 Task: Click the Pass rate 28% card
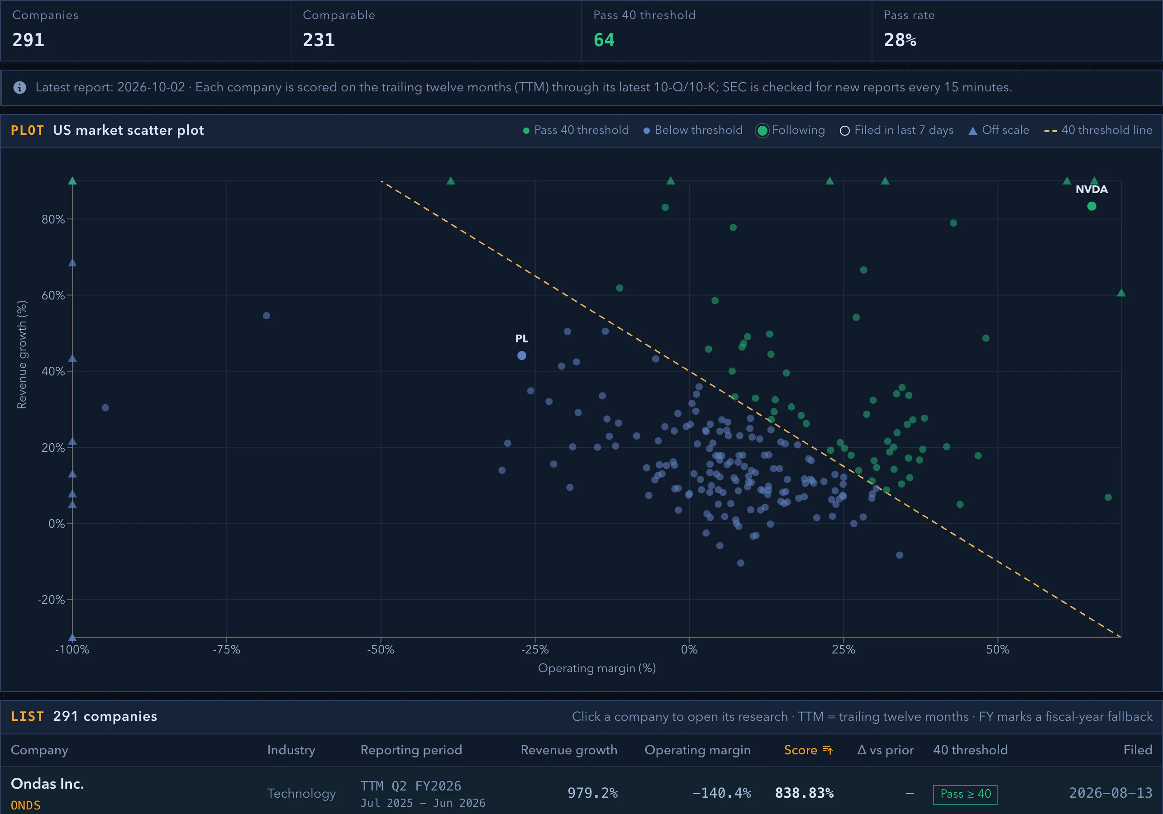pos(1017,30)
